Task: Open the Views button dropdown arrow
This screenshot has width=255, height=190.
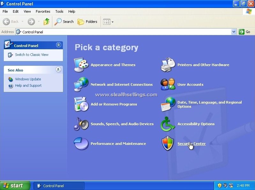Action: tap(112, 22)
